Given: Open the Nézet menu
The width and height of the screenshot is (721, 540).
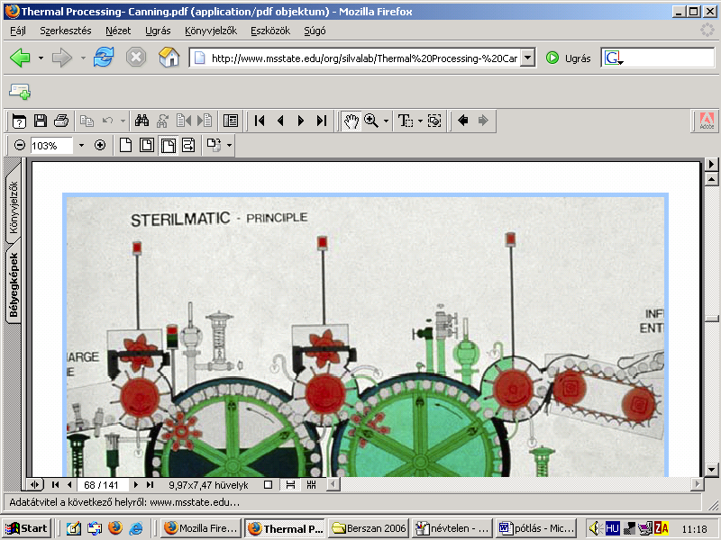Looking at the screenshot, I should point(118,31).
